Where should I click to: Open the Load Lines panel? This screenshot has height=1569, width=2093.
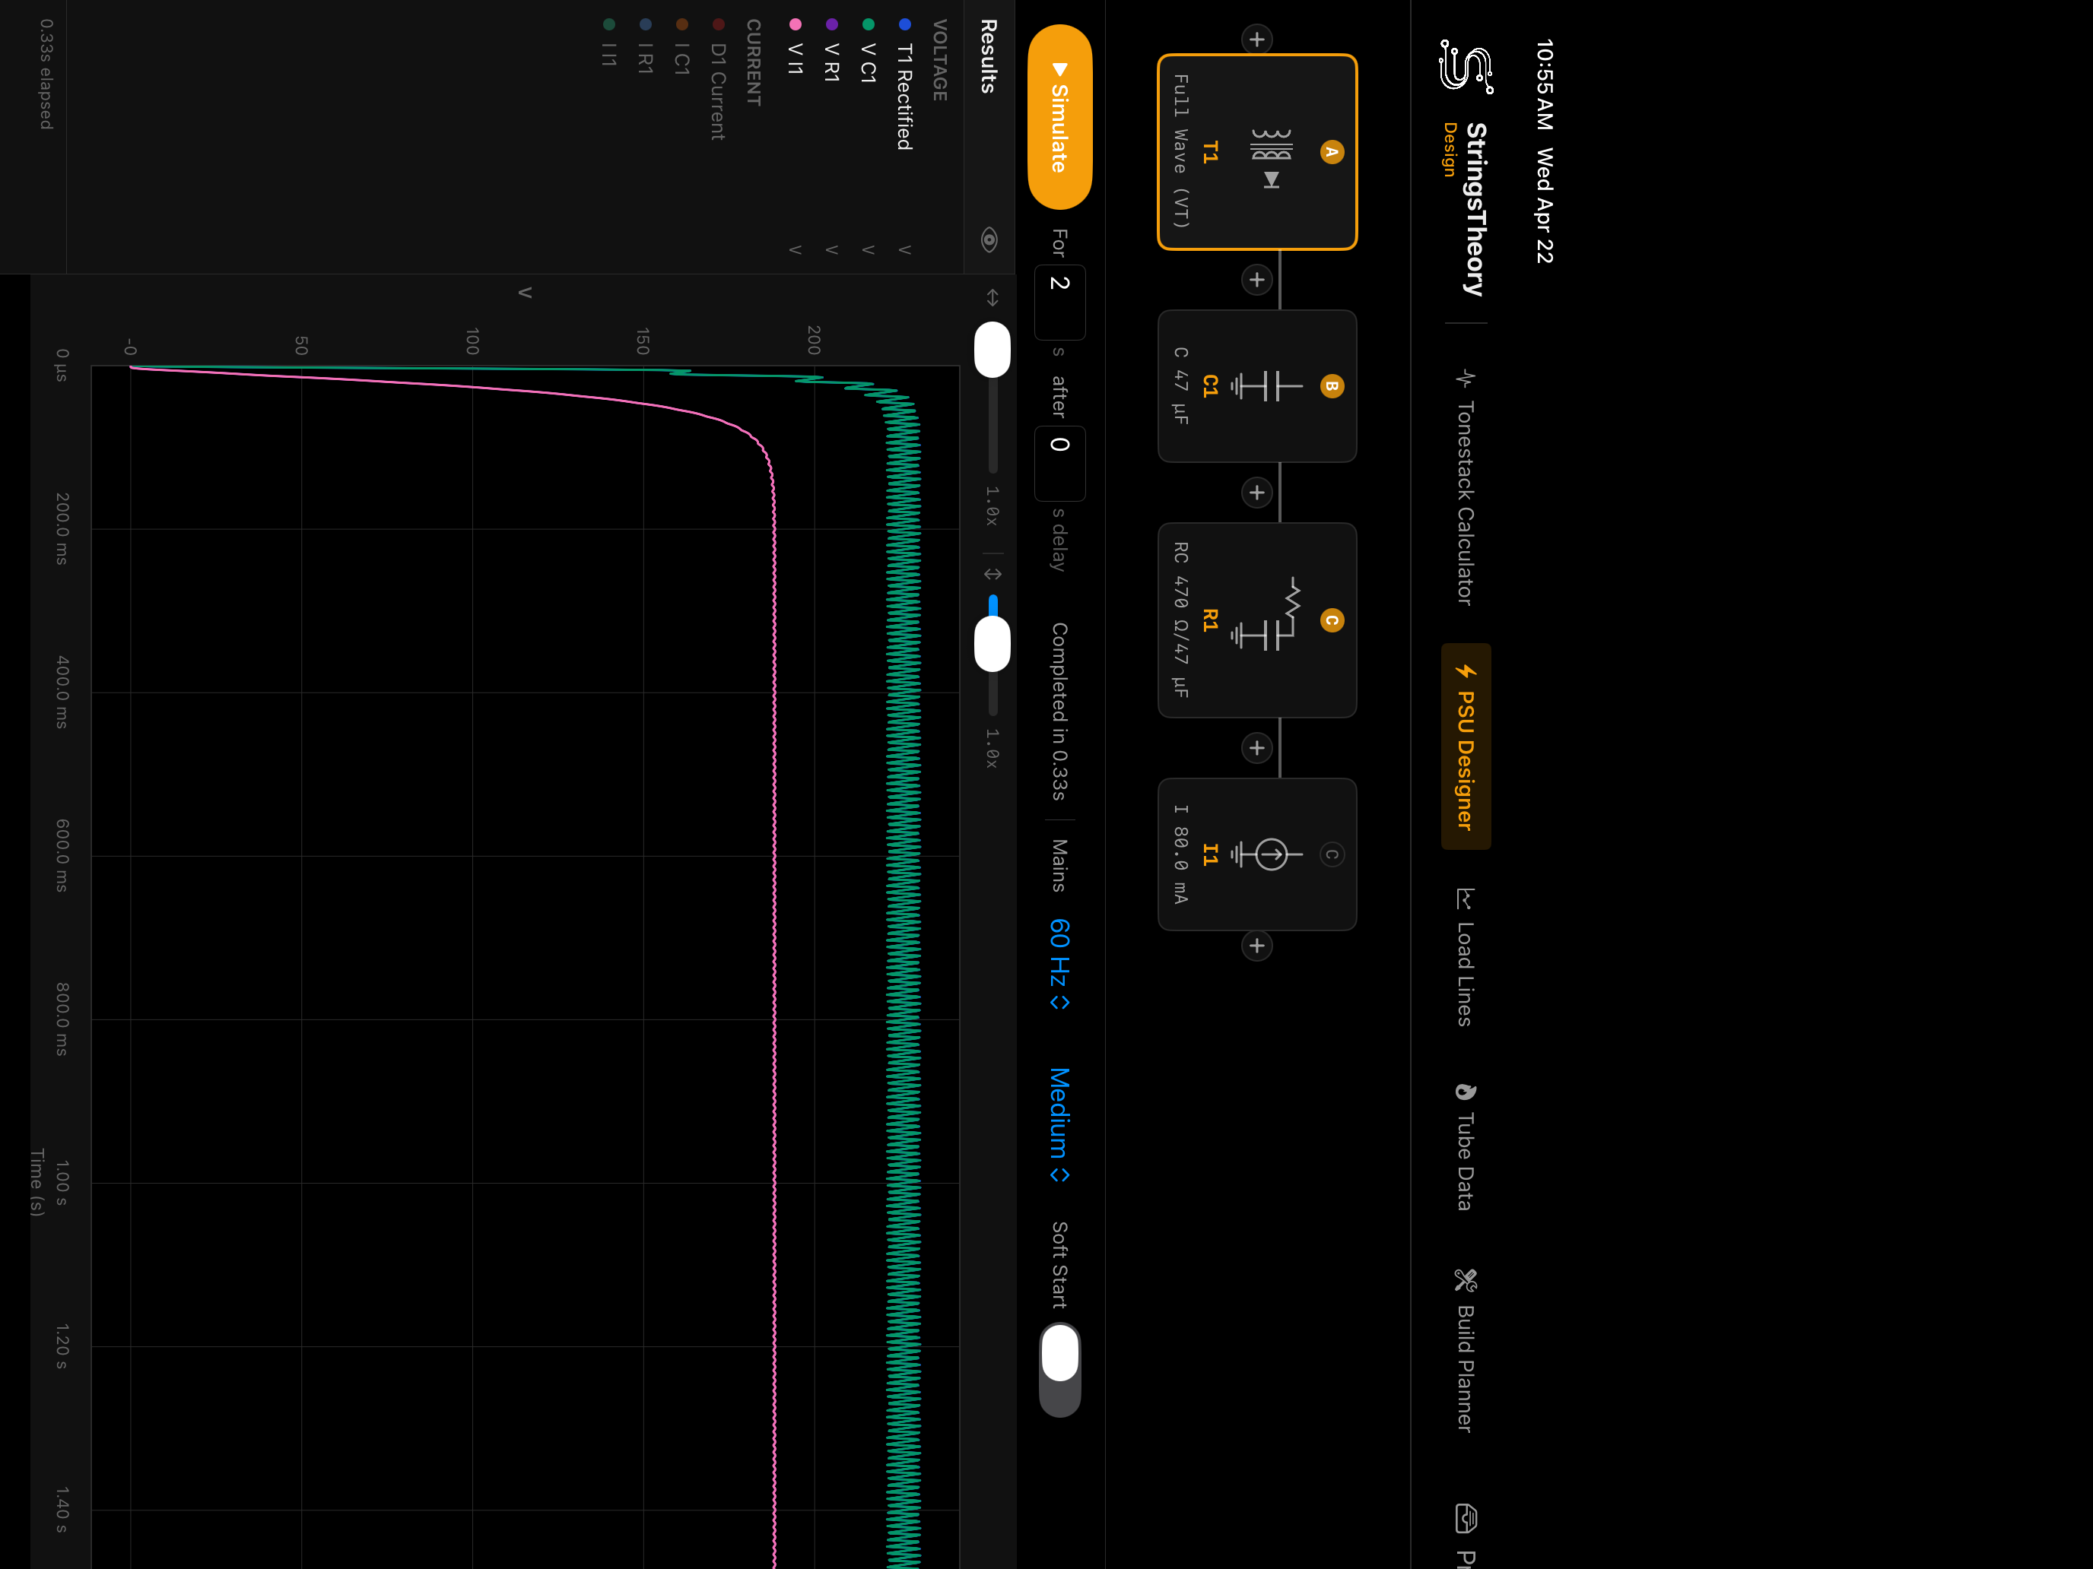[1465, 956]
